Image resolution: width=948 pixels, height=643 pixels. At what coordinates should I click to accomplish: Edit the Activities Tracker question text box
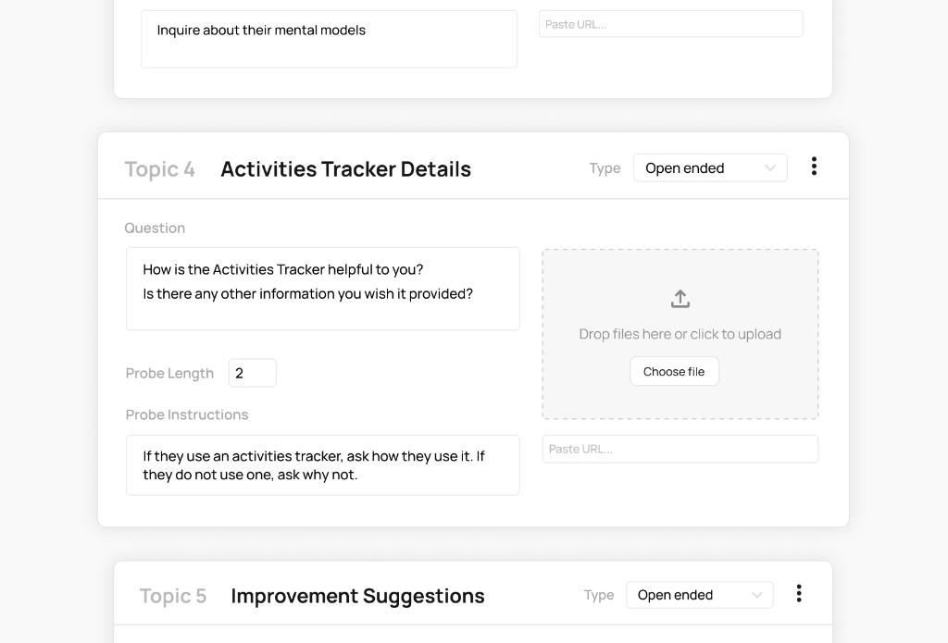[322, 287]
